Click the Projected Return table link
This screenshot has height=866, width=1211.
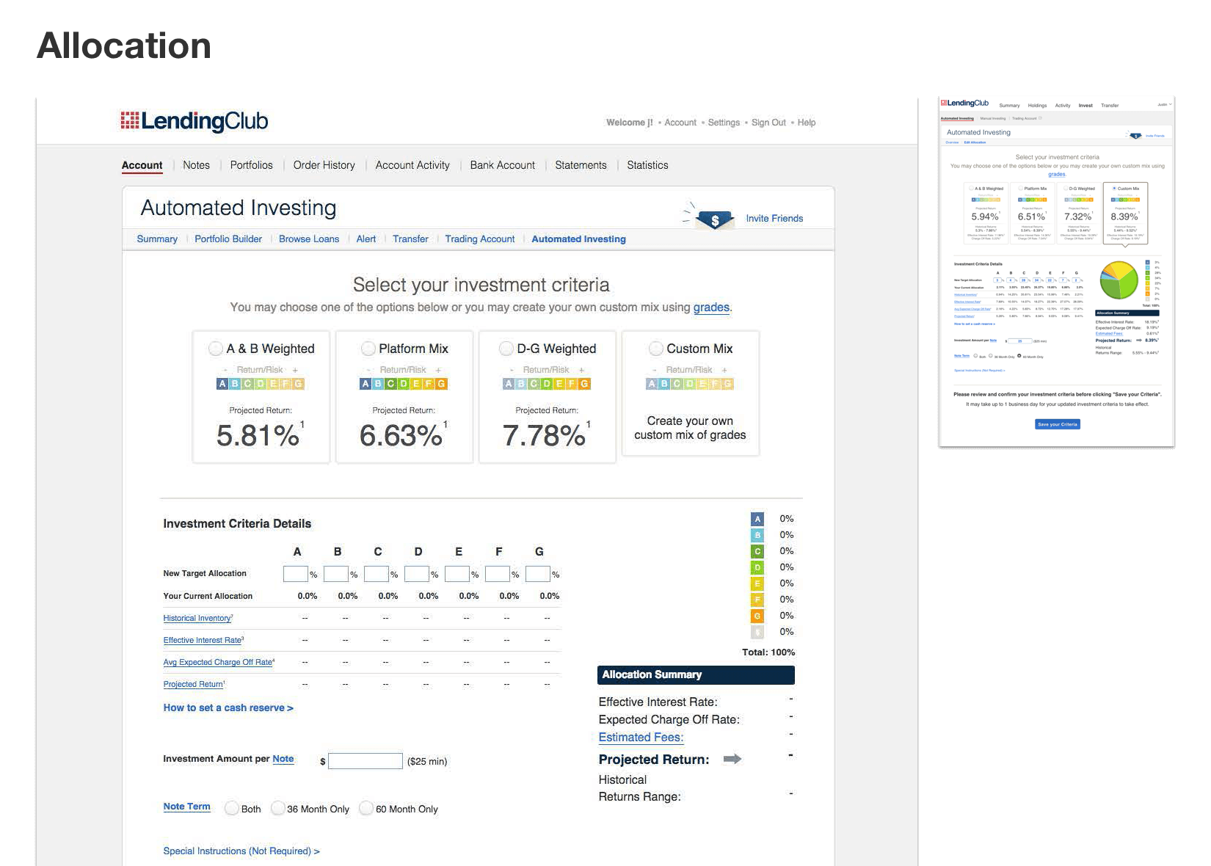pyautogui.click(x=194, y=684)
